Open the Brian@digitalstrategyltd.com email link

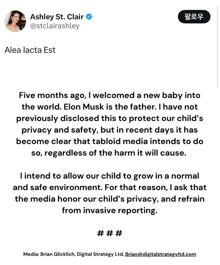click(x=160, y=254)
